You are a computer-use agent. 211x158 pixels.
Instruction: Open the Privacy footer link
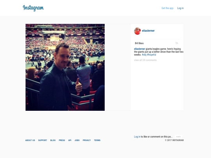[x=87, y=140]
